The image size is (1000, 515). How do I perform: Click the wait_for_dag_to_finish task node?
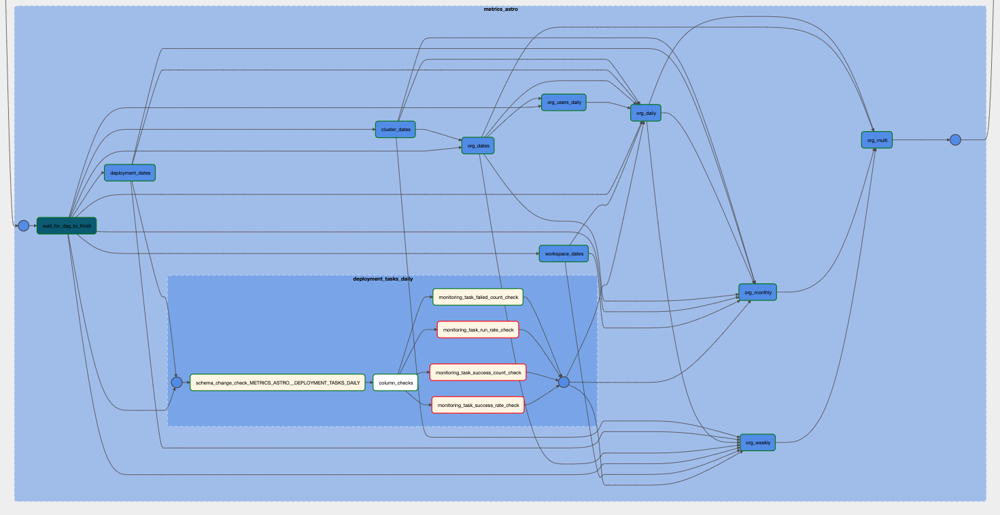pyautogui.click(x=67, y=226)
